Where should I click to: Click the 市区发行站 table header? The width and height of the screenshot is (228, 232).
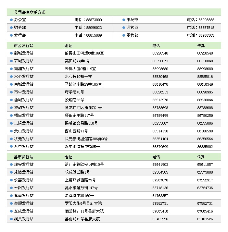pyautogui.click(x=24, y=46)
